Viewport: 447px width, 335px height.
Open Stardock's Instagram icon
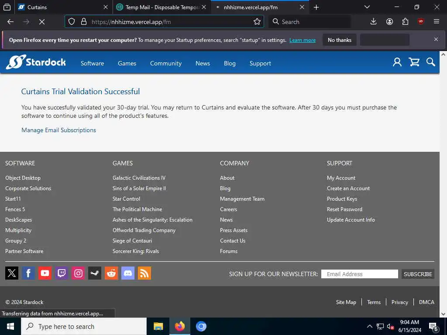[x=78, y=273]
